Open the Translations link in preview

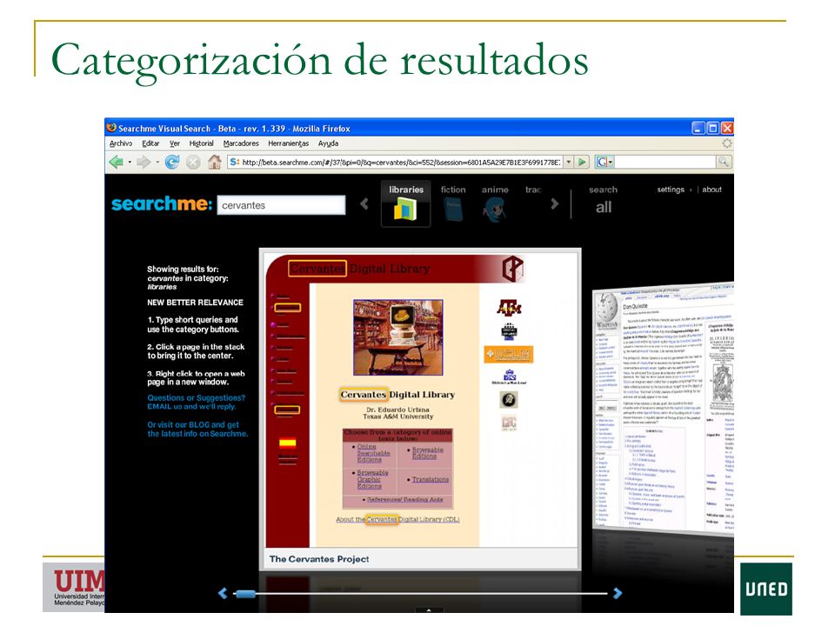click(x=431, y=480)
